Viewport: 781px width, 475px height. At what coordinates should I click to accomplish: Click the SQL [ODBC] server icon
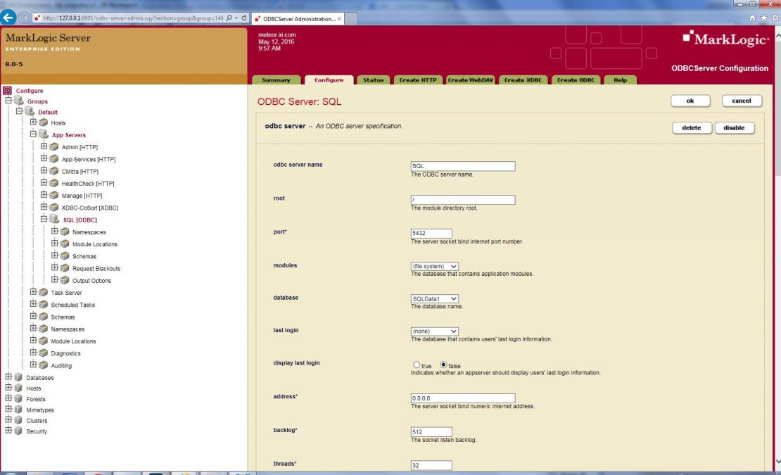click(x=54, y=219)
